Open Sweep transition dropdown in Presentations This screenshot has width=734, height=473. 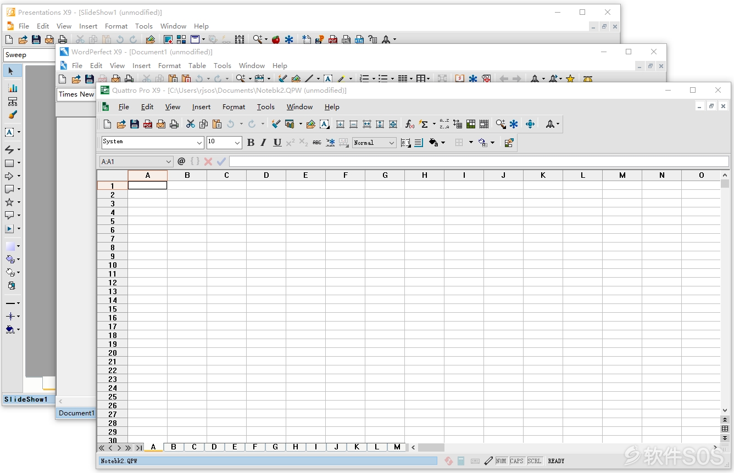[30, 55]
